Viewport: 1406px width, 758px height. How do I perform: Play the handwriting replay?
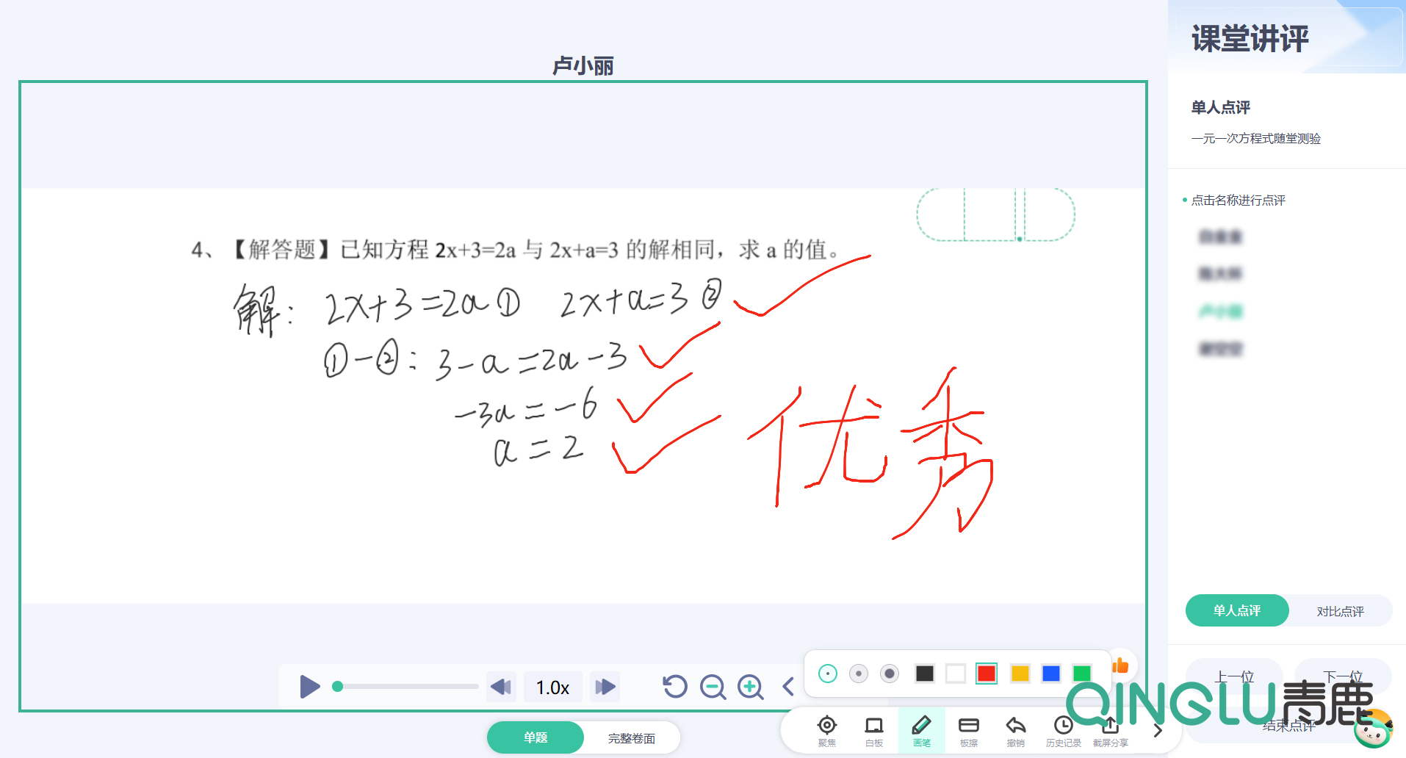[x=309, y=687]
